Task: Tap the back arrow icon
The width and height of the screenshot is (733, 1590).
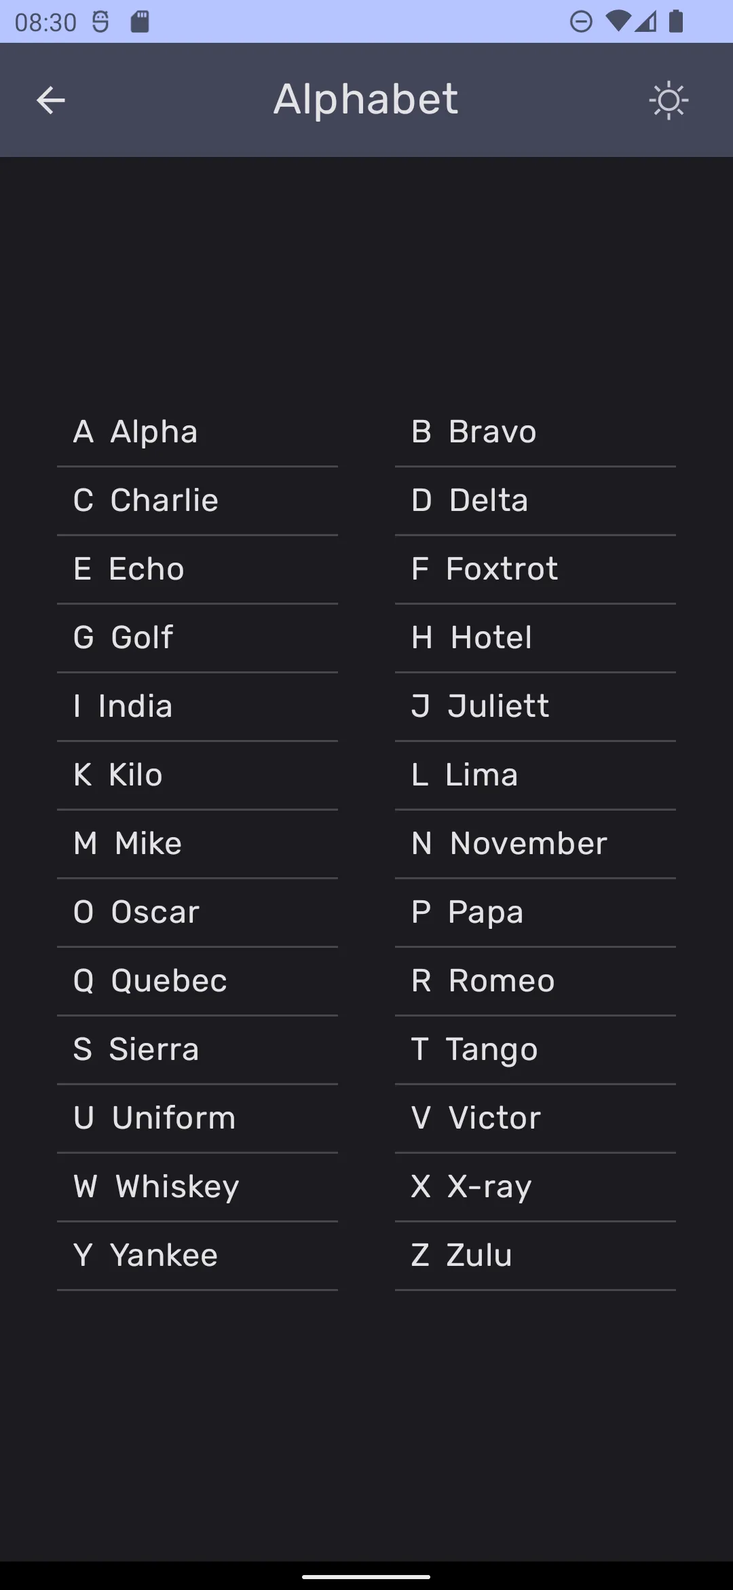Action: [51, 101]
